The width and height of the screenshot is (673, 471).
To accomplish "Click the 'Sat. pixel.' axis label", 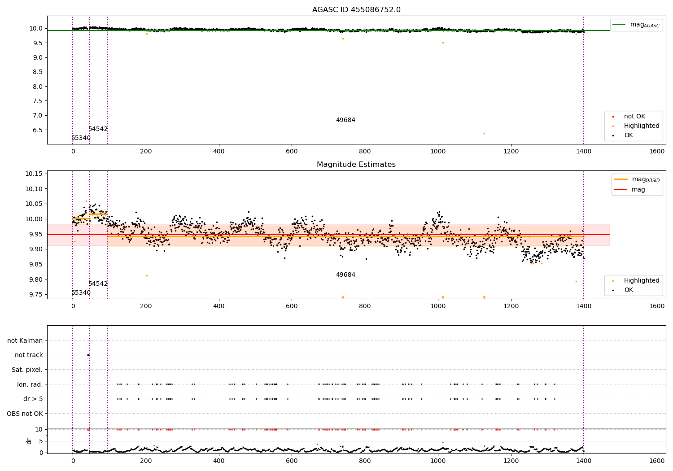I will (27, 370).
